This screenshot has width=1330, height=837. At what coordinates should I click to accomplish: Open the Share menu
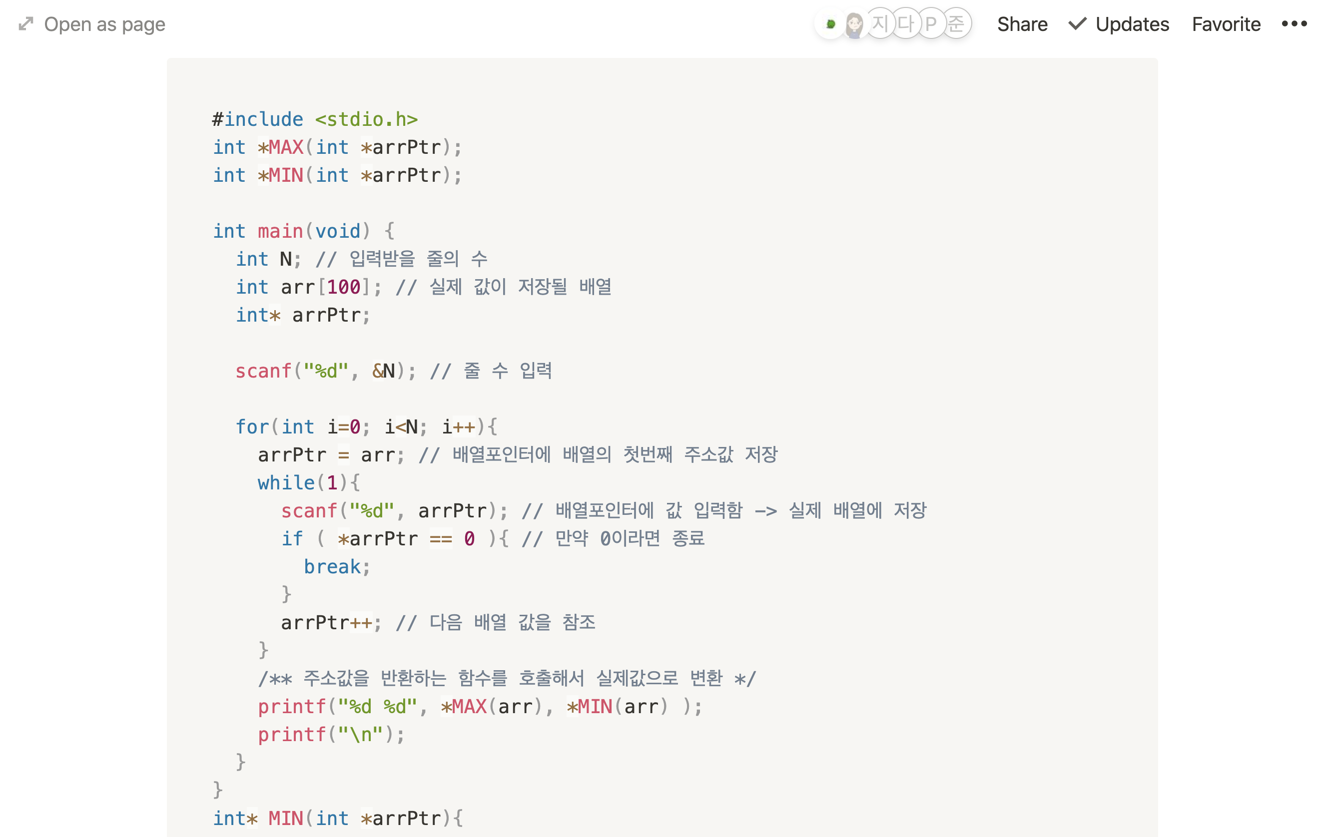point(1022,24)
